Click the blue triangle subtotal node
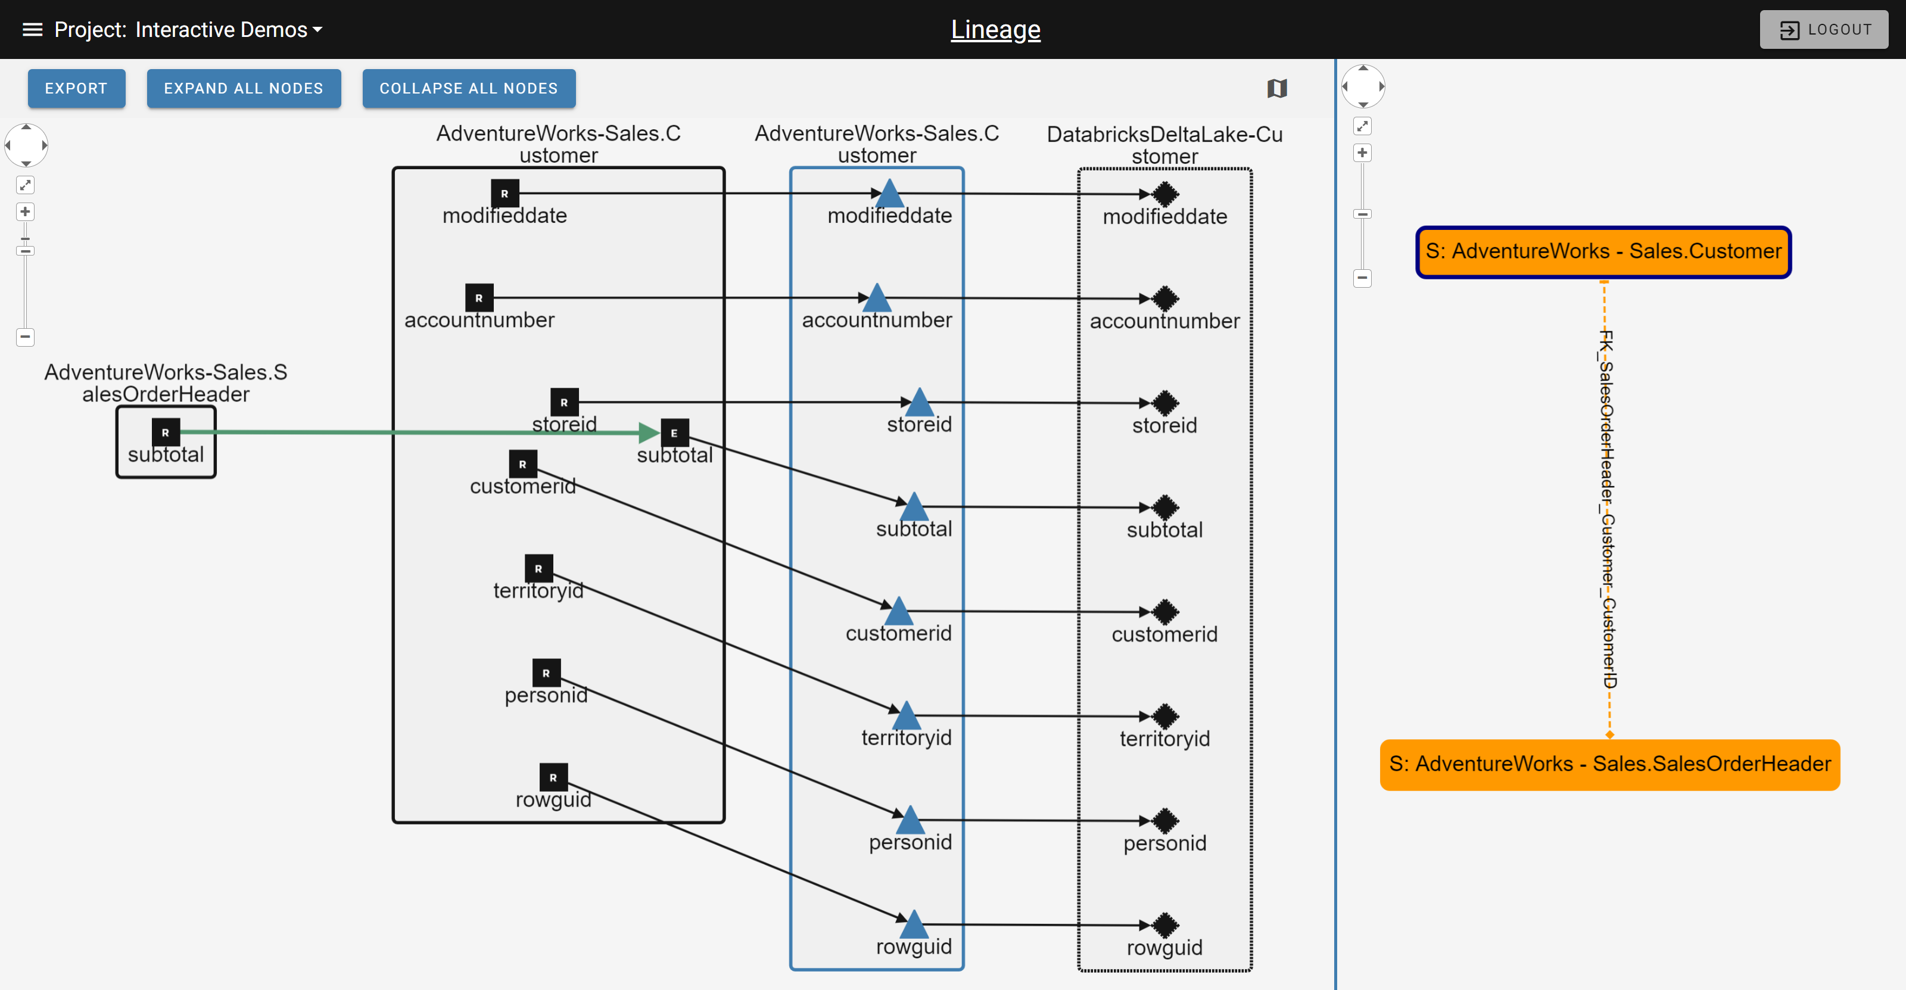The image size is (1906, 990). 914,507
